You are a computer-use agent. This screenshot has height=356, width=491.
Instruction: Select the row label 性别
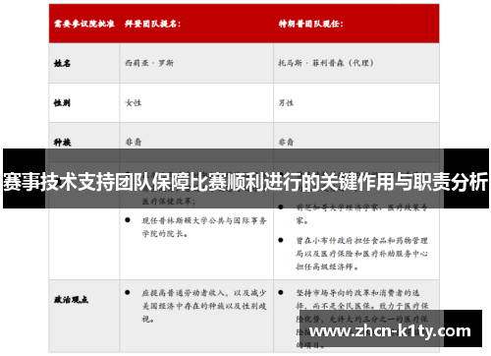tap(62, 103)
